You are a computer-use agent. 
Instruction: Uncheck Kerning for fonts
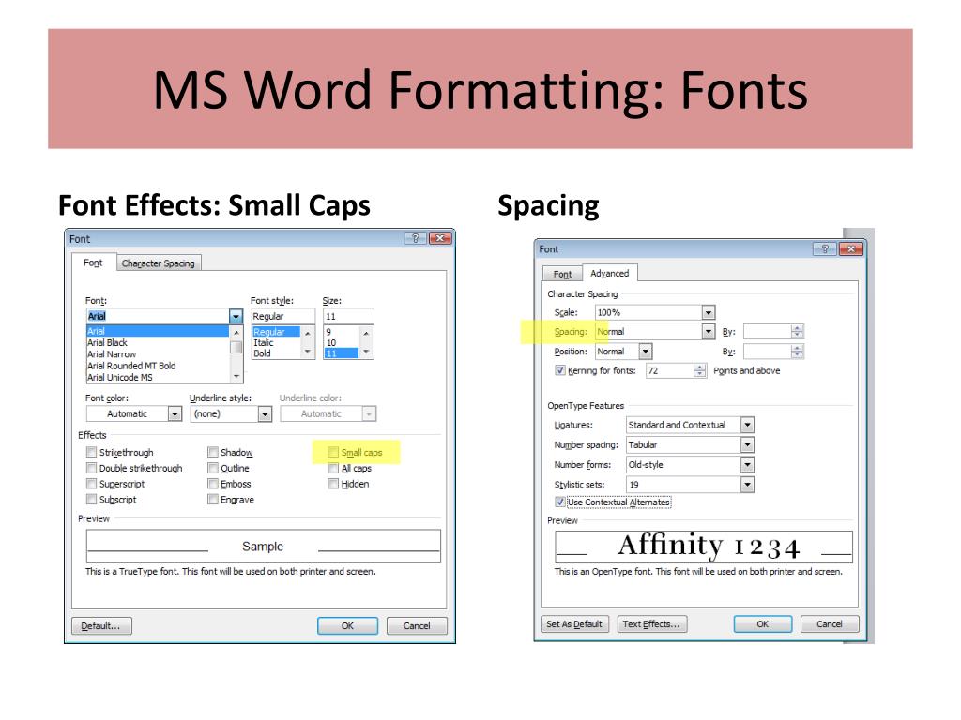pyautogui.click(x=559, y=370)
